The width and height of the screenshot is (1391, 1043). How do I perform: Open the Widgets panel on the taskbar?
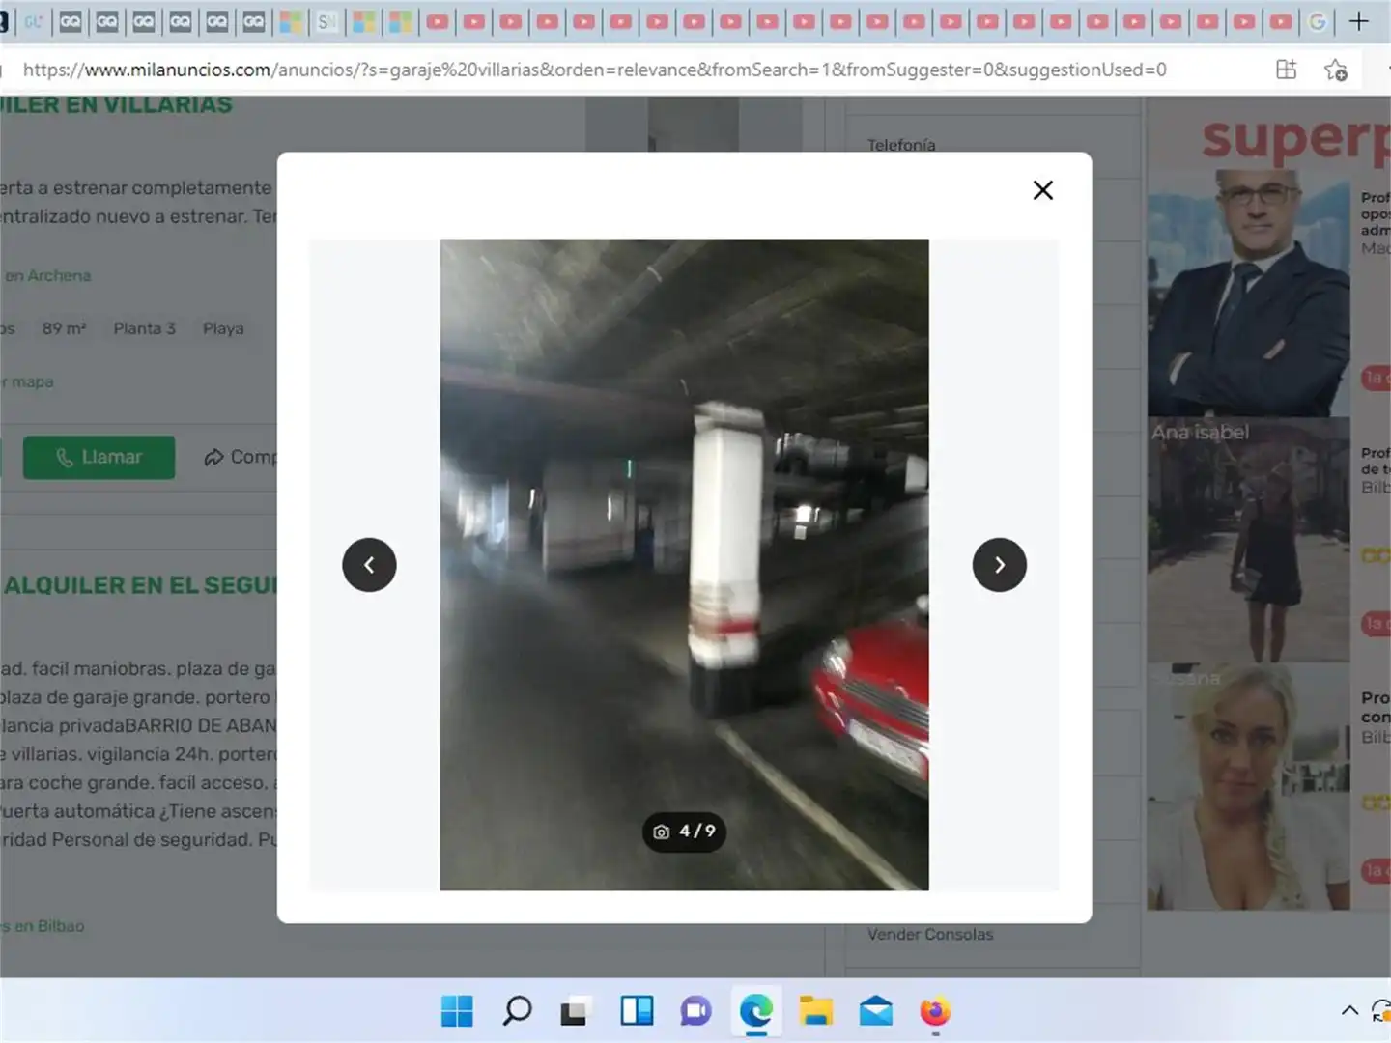(637, 1011)
